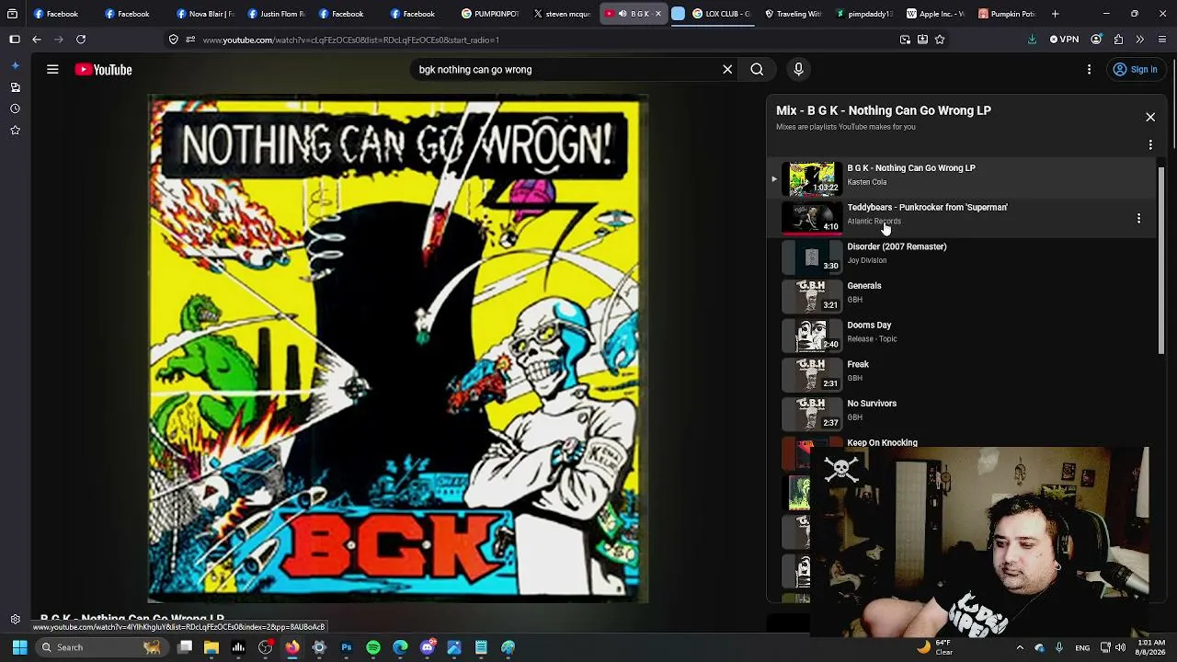
Task: Switch to the Pumpkin Pot tab
Action: pos(1007,14)
